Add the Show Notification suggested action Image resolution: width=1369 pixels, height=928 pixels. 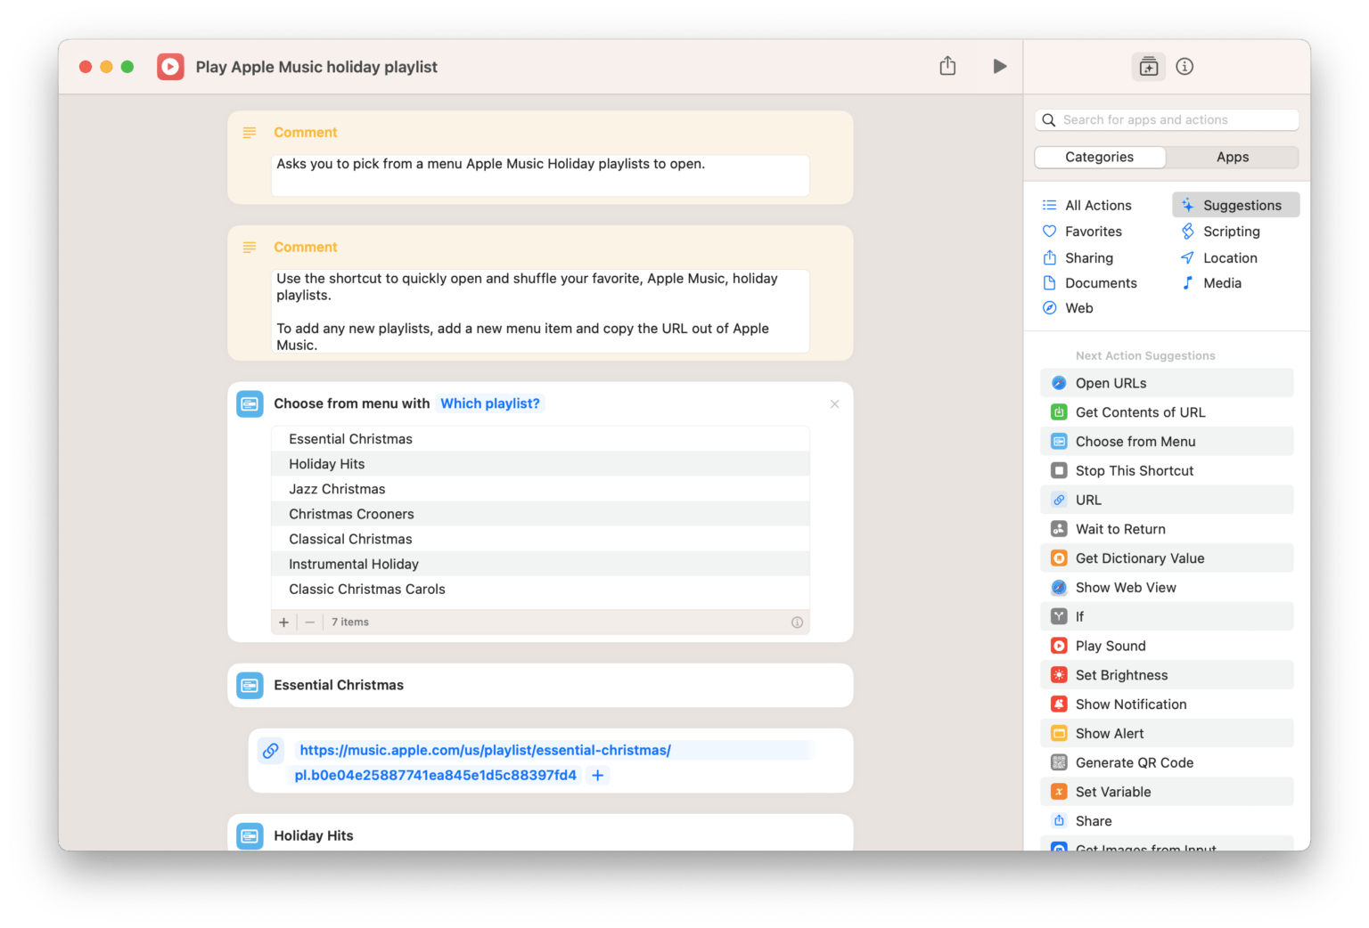click(x=1130, y=704)
